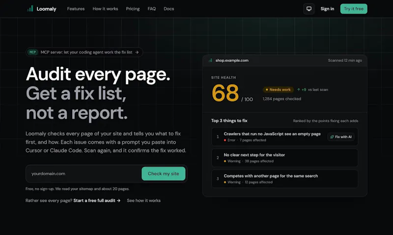Screen dimensions: 393x235
Task: Click the green MCP badge
Action: 32,52
